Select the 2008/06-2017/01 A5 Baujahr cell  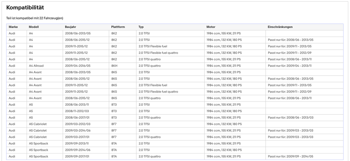[x=86, y=117]
